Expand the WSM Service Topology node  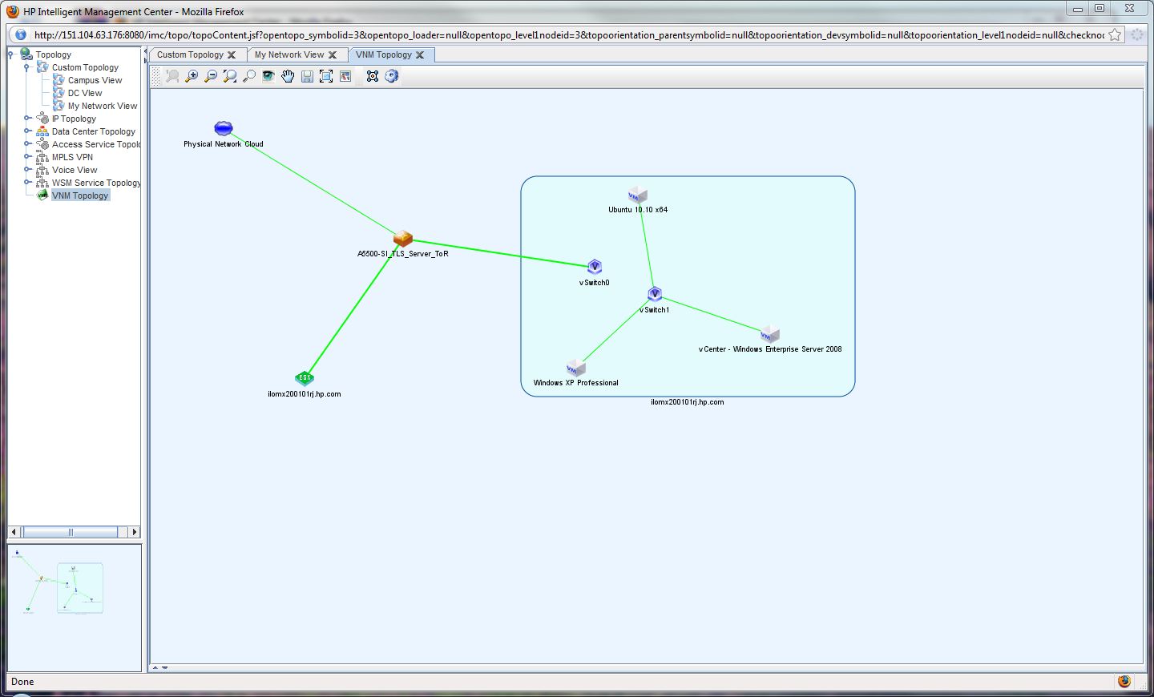(26, 183)
